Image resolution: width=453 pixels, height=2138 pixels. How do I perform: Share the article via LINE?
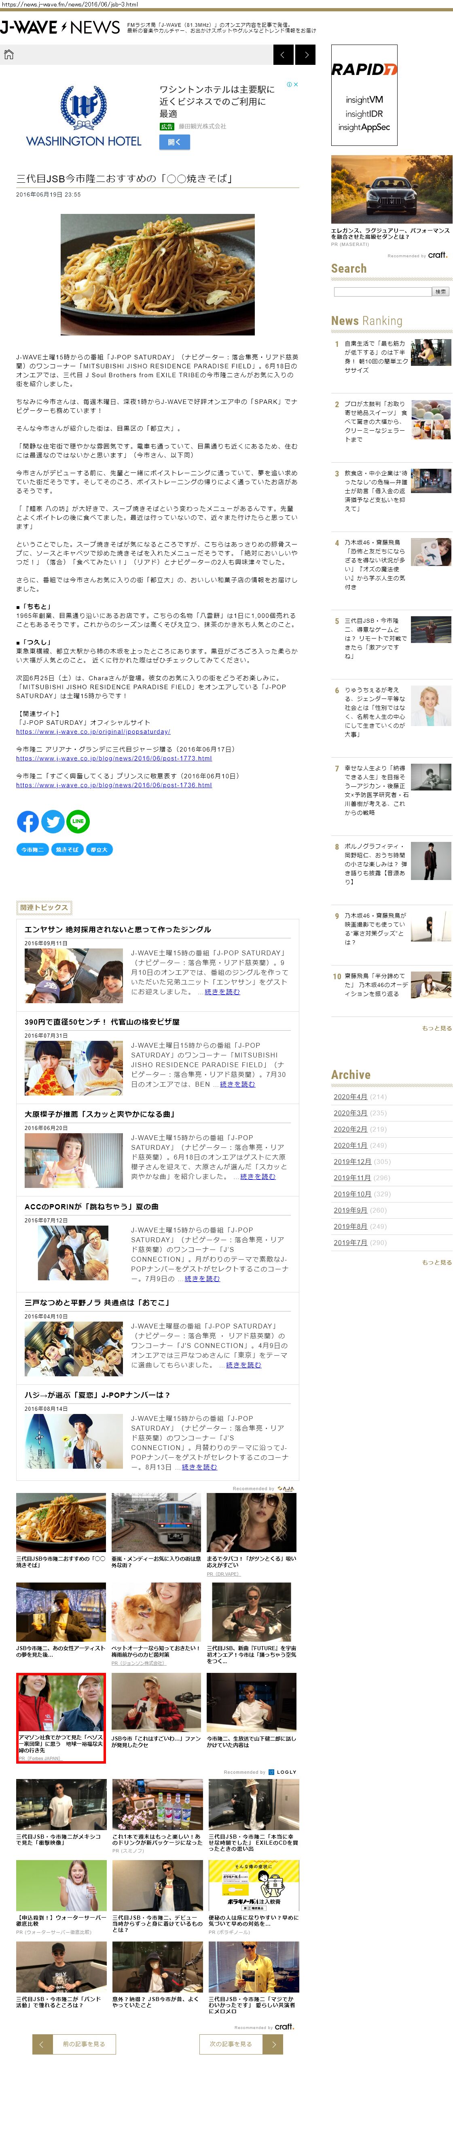click(x=78, y=821)
